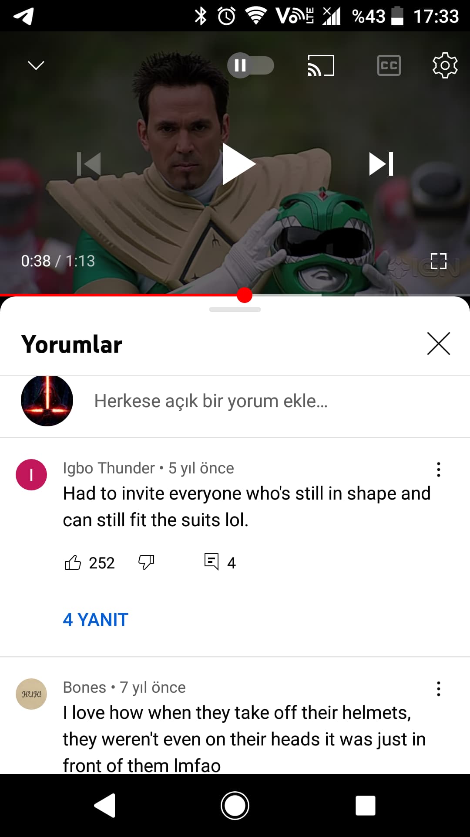Toggle the autoplay switch off
470x837 pixels.
pyautogui.click(x=251, y=65)
